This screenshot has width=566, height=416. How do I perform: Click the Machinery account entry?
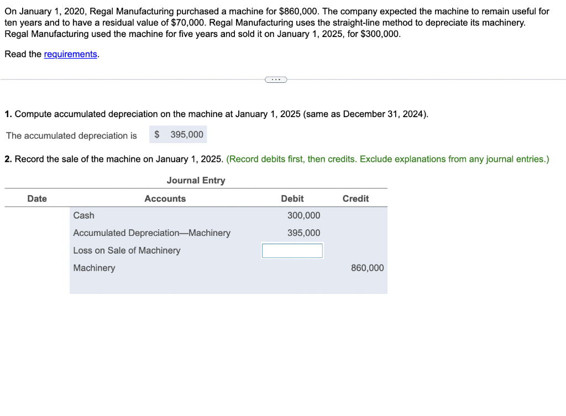pyautogui.click(x=94, y=268)
